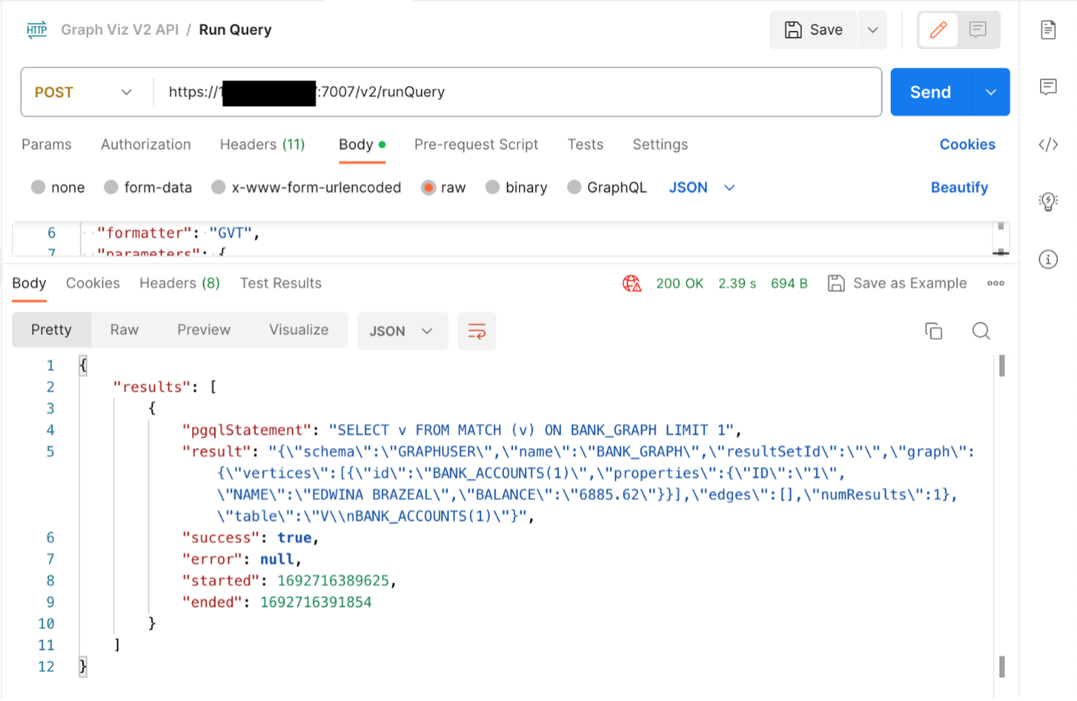Screen dimensions: 1077x701
Task: Select the form-data body type
Action: (148, 187)
